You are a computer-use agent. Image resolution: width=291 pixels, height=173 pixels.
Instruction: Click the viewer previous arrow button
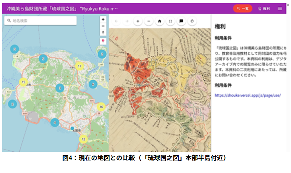coord(116,21)
